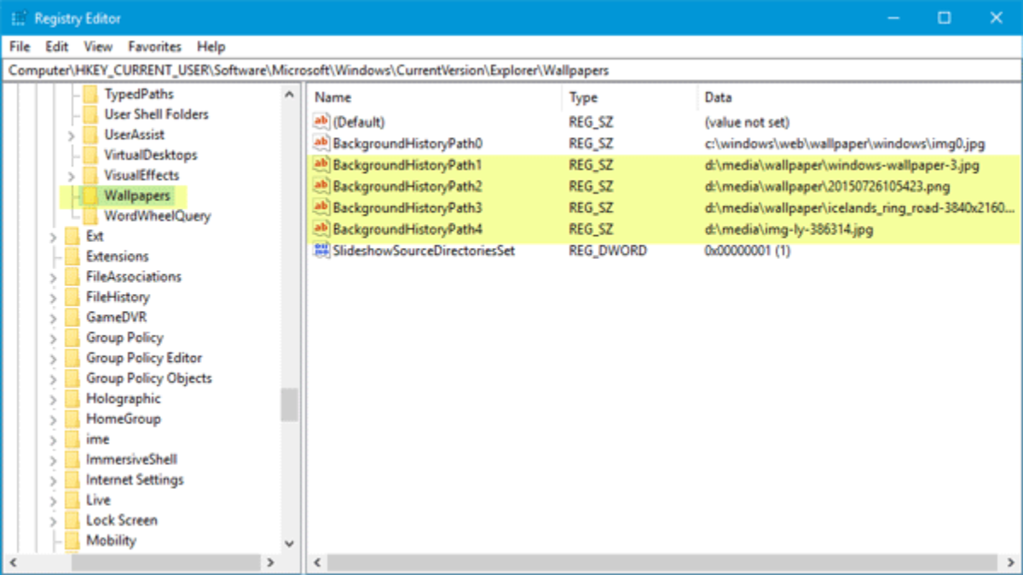
Task: Click the FileAssociations folder icon
Action: coord(72,277)
